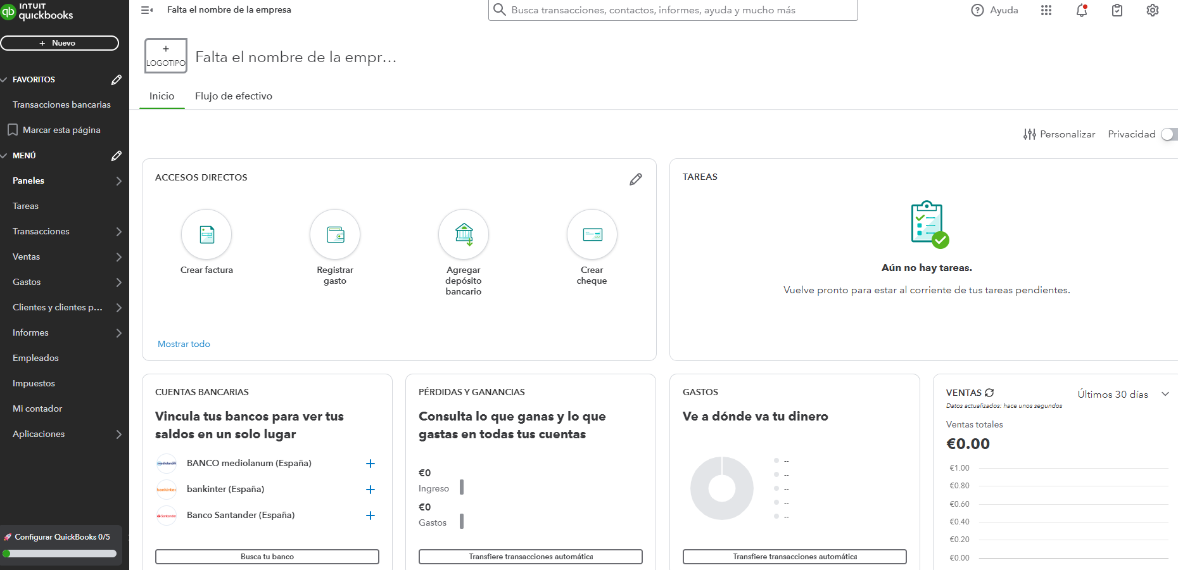Click the rocket icon in Configurar QuickBooks
Viewport: 1178px width, 570px height.
[8, 537]
